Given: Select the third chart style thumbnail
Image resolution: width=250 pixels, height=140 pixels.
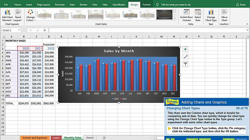Looking at the screenshot, I should click(x=79, y=15).
